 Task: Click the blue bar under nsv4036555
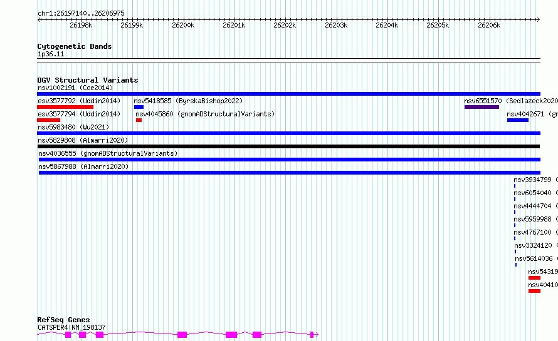(x=288, y=160)
